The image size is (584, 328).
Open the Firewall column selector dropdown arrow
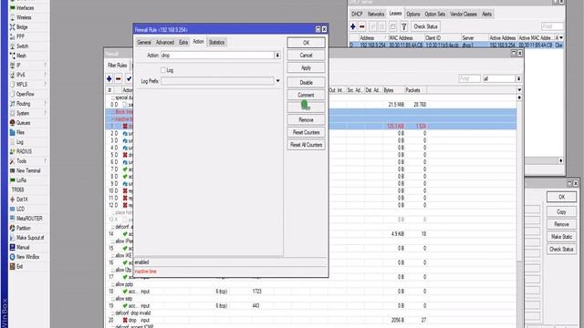[x=519, y=90]
